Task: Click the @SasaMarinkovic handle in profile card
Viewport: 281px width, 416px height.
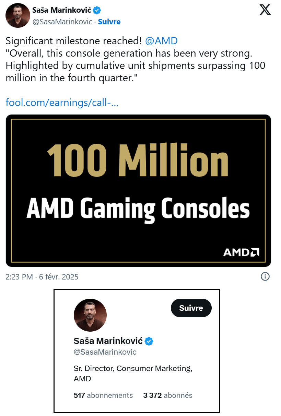Action: click(105, 352)
